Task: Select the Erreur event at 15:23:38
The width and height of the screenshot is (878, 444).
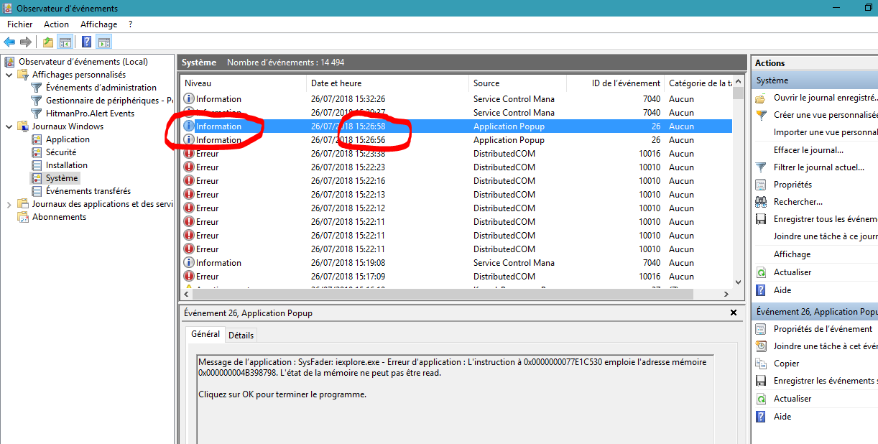Action: tap(456, 154)
